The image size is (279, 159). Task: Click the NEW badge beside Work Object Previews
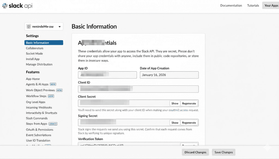click(x=59, y=90)
